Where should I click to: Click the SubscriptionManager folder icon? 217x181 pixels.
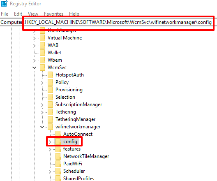pyautogui.click(x=51, y=104)
